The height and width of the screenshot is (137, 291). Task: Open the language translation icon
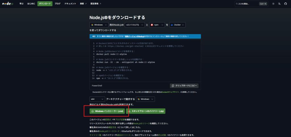click(x=279, y=4)
